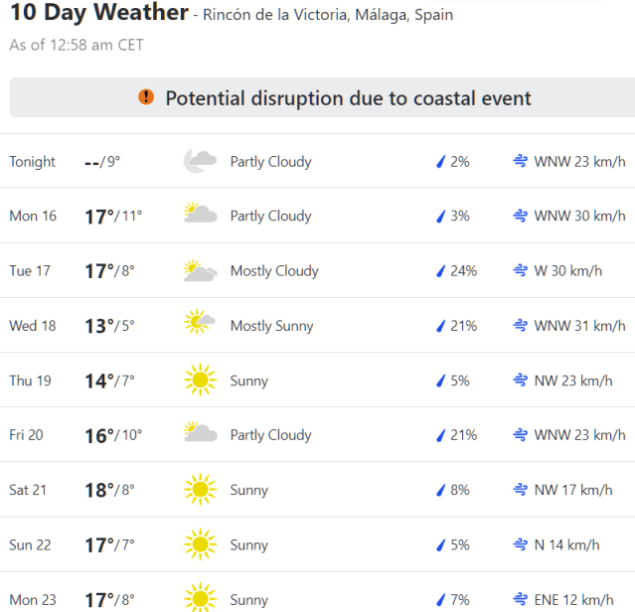Click the 10 Day Weather heading
This screenshot has height=612, width=635.
[x=99, y=13]
